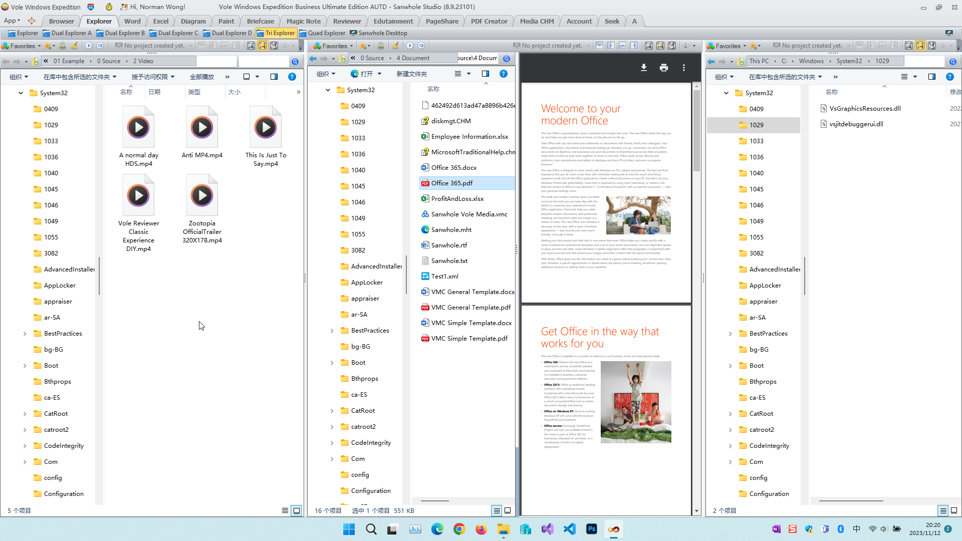Sort by the 名称 column header in the right pane
Viewport: 962px width, 541px height.
[832, 92]
